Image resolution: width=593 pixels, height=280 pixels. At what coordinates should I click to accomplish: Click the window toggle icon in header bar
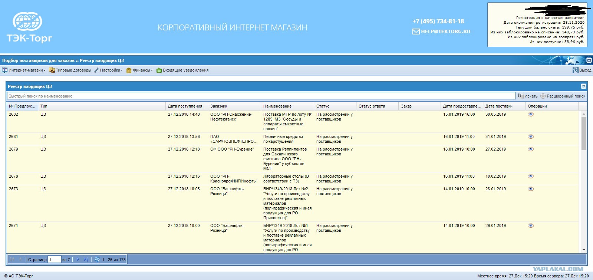pos(589,60)
